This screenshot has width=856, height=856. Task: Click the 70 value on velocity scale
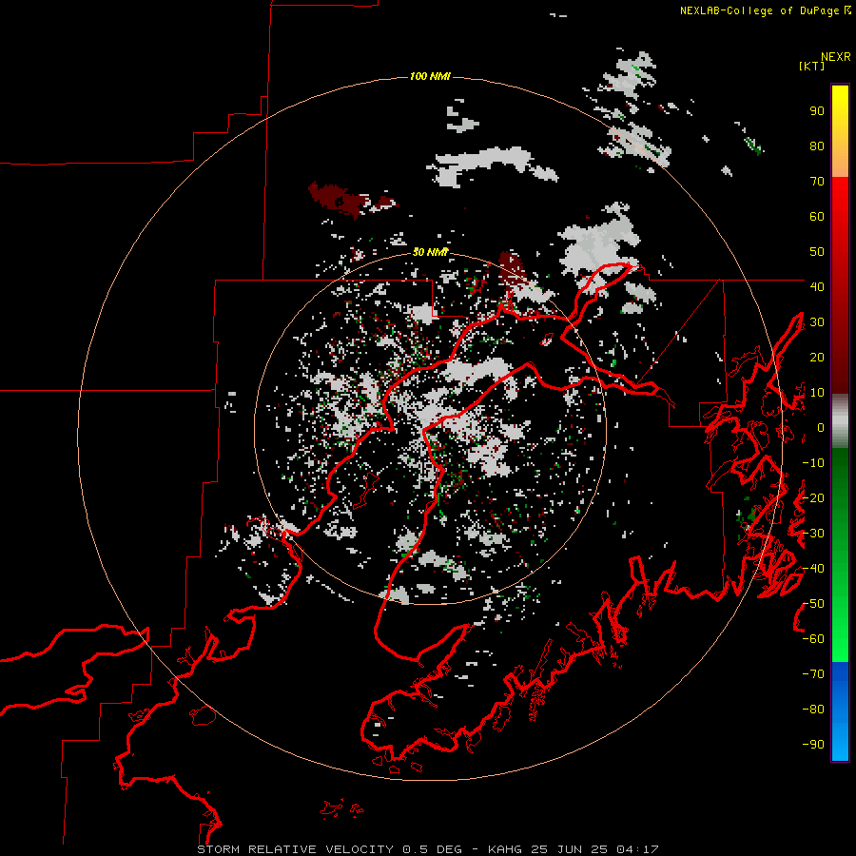(x=817, y=182)
